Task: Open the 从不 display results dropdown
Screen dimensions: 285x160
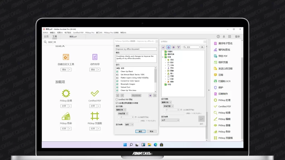Action: pos(170,120)
